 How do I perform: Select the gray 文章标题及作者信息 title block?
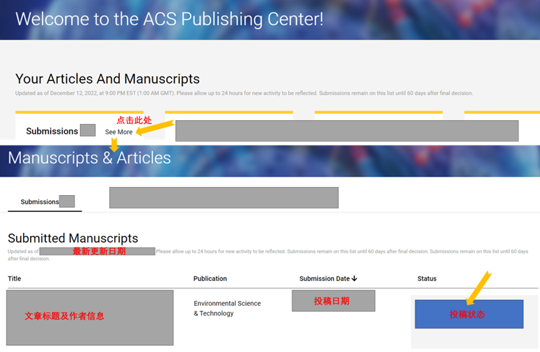(90, 318)
